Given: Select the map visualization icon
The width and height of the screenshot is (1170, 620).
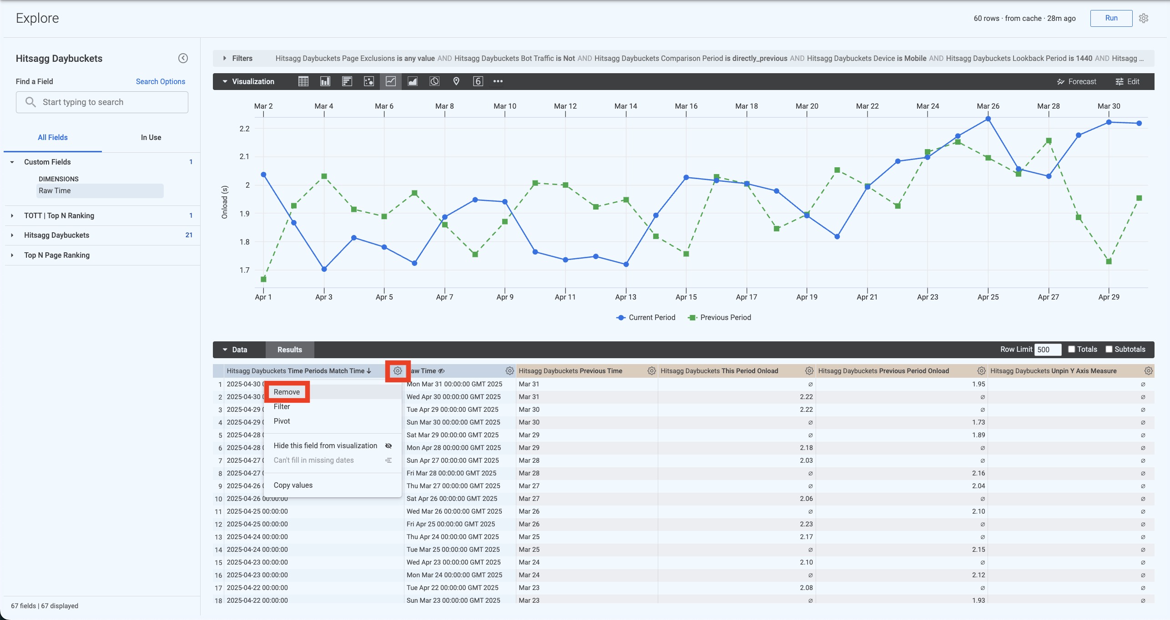Looking at the screenshot, I should click(x=456, y=81).
